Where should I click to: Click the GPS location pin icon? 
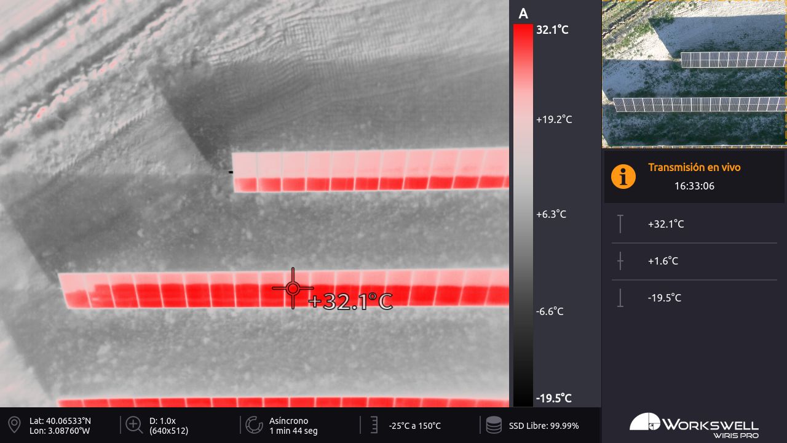click(x=14, y=425)
